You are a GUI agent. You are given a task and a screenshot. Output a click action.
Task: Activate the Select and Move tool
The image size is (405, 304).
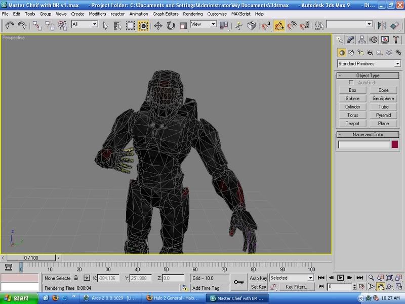pos(158,26)
